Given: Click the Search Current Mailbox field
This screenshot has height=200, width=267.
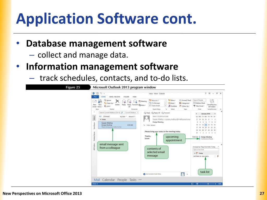Looking at the screenshot, I should pyautogui.click(x=111, y=113).
